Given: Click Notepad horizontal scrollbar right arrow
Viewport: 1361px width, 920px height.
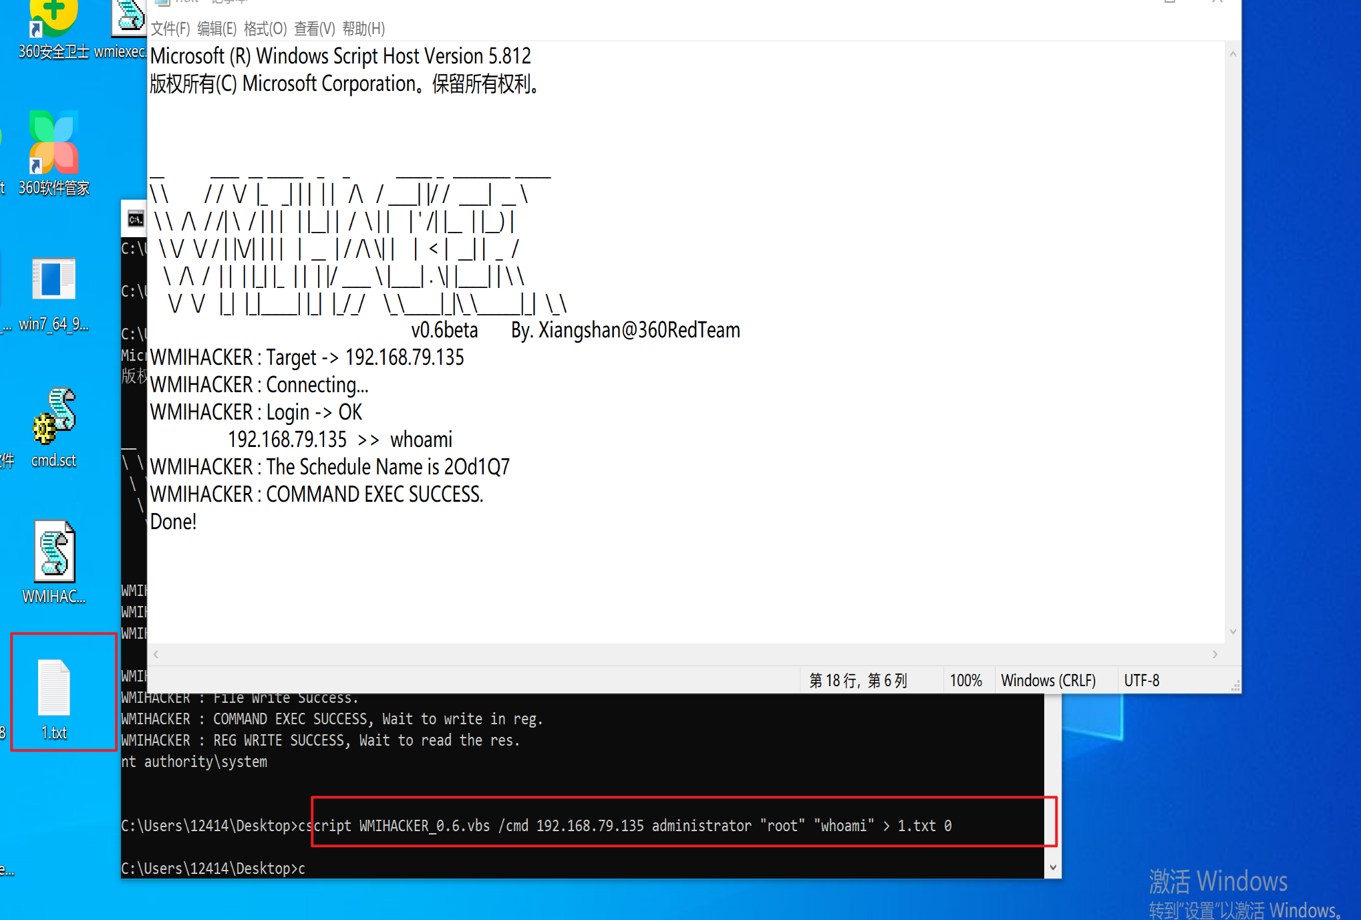Looking at the screenshot, I should click(x=1215, y=655).
